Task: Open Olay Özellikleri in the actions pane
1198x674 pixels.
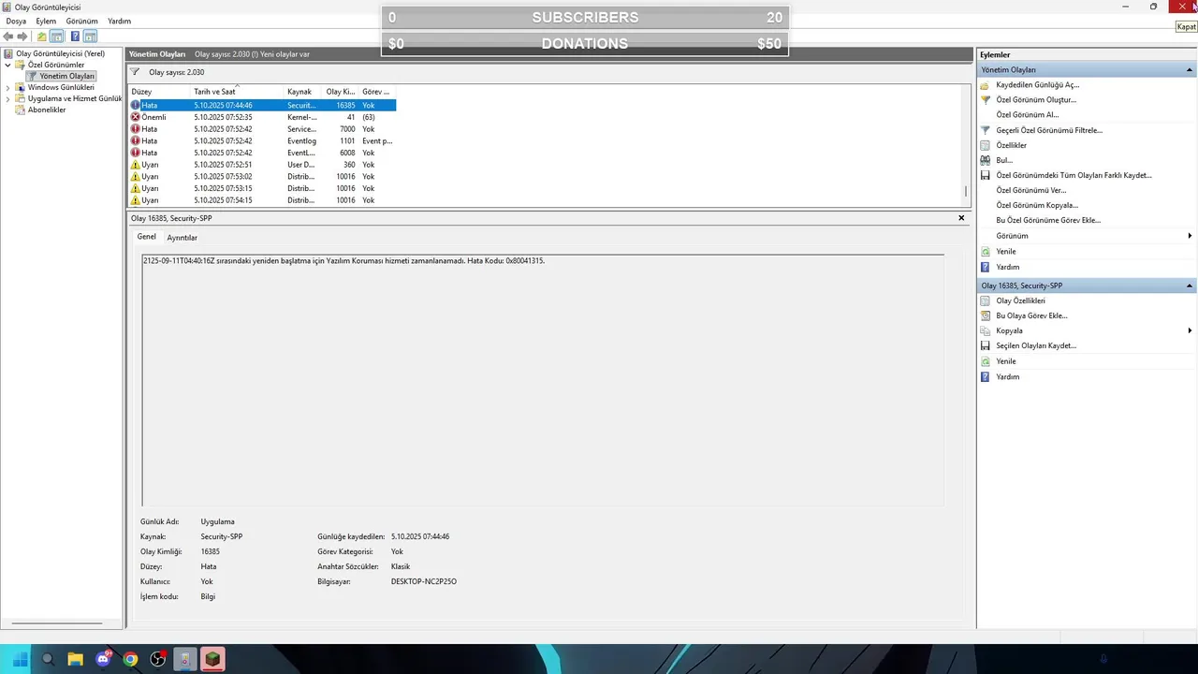Action: (x=1020, y=300)
